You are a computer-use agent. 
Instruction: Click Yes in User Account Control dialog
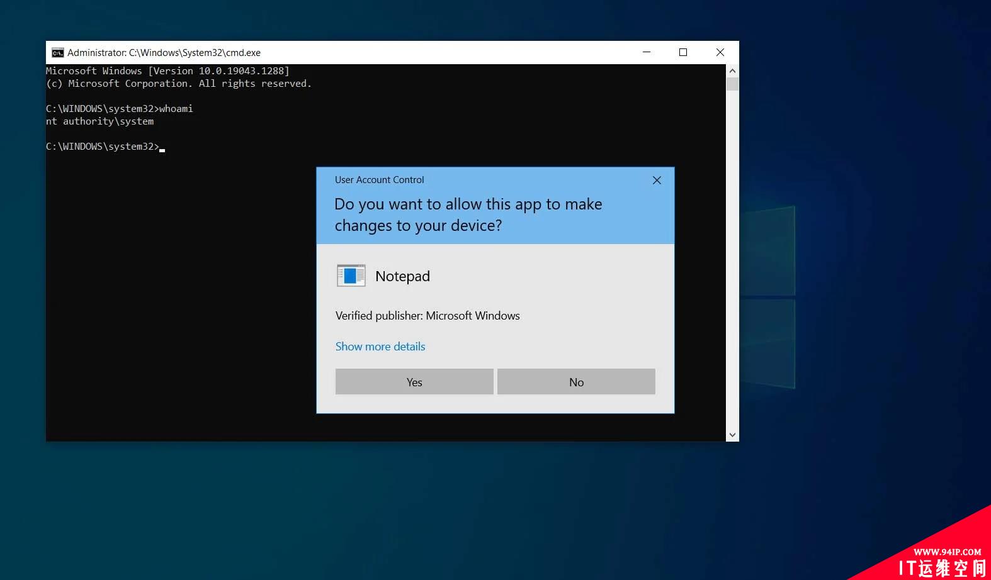coord(414,382)
